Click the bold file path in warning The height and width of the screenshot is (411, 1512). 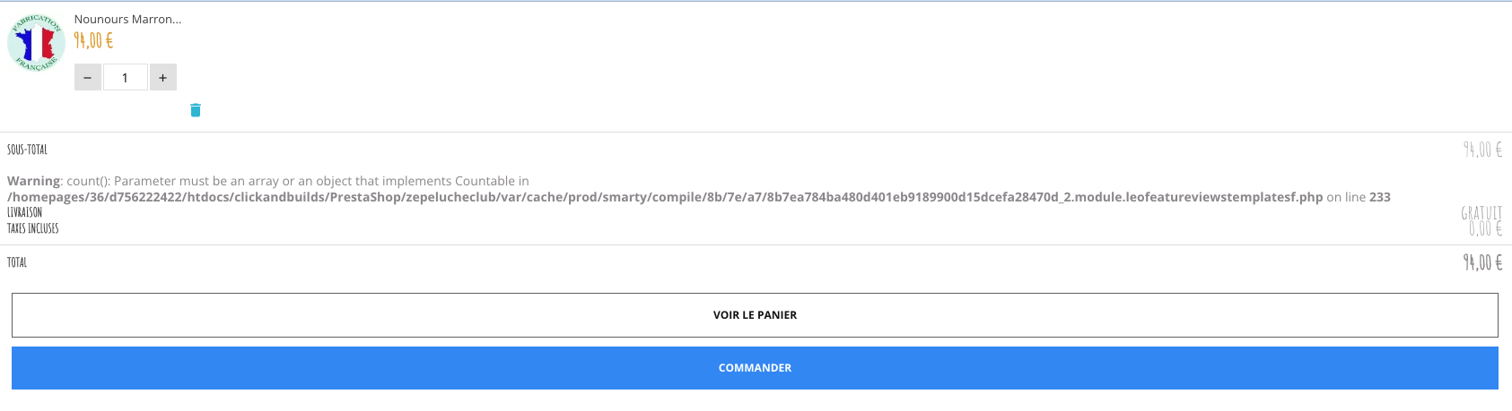pyautogui.click(x=665, y=197)
